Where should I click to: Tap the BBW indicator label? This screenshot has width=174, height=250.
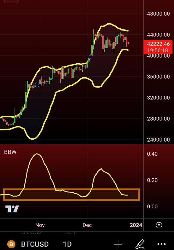[x=10, y=152]
